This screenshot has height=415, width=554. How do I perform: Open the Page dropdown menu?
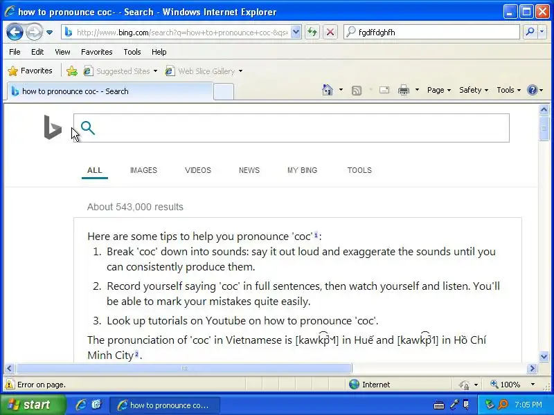pyautogui.click(x=439, y=90)
